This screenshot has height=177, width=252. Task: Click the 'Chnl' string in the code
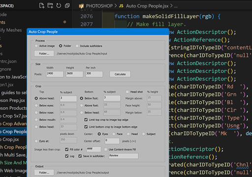[x=243, y=165]
